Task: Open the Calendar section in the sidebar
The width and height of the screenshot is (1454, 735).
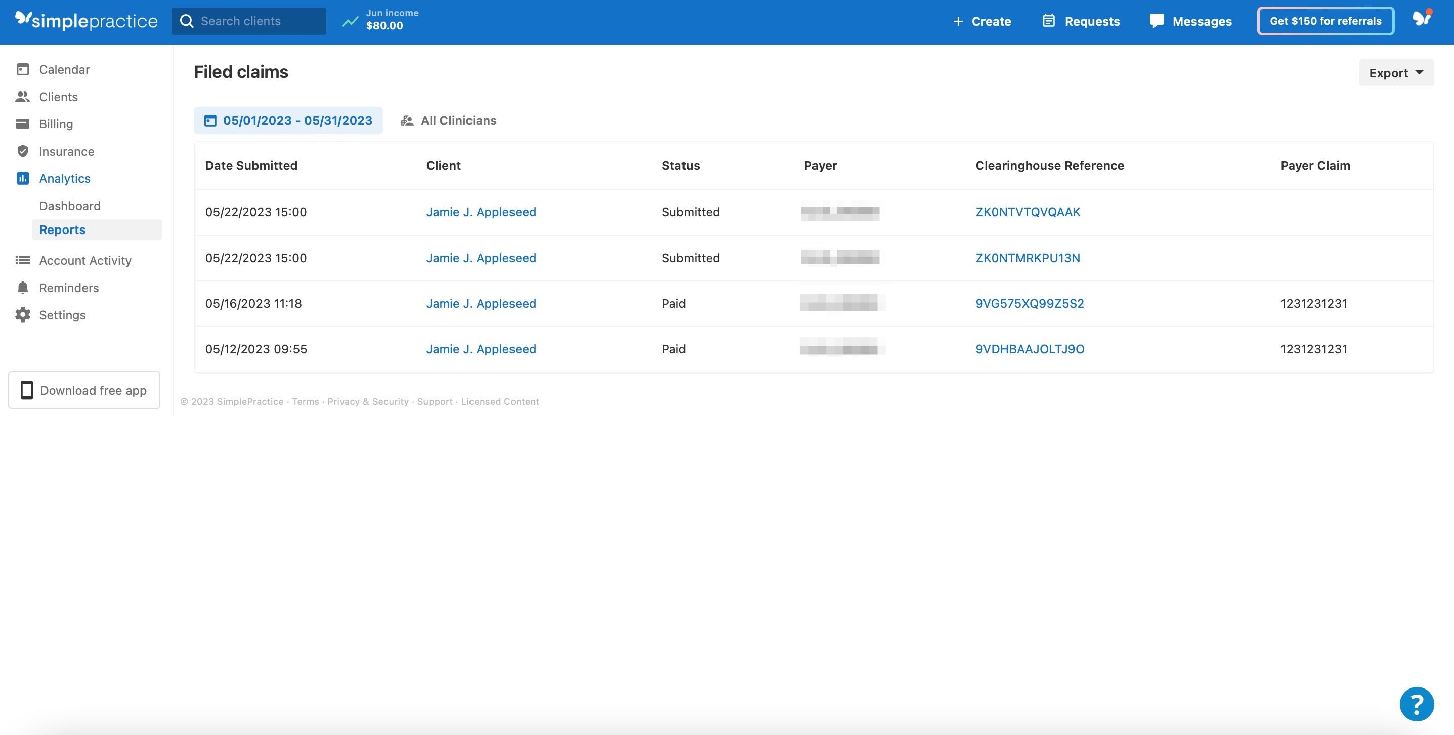Action: point(63,69)
